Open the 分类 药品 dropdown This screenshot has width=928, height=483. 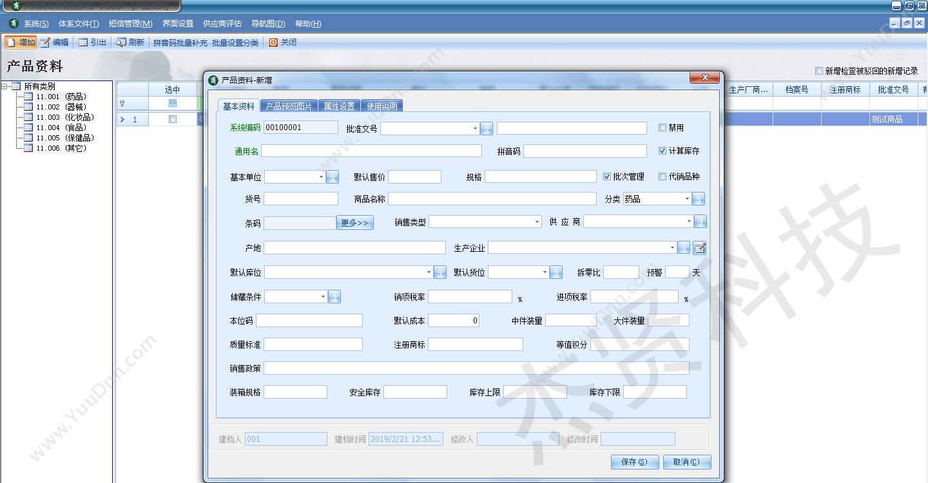(687, 199)
